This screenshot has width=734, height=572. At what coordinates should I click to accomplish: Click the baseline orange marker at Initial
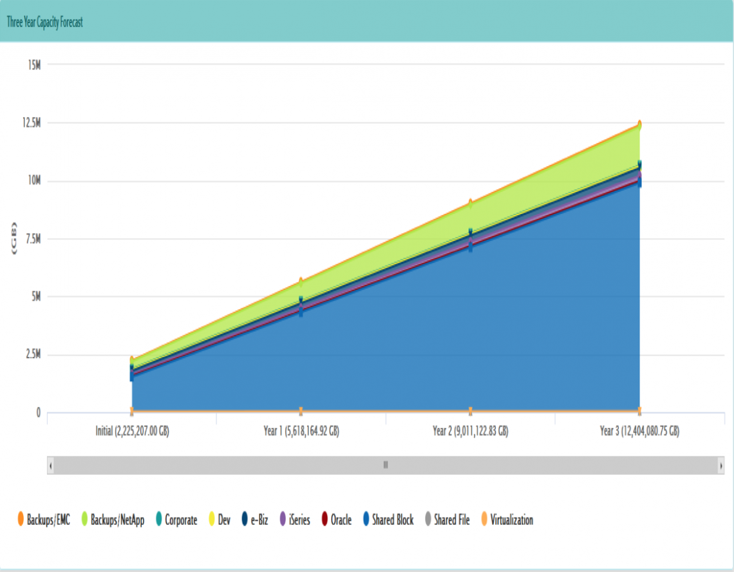(x=132, y=410)
